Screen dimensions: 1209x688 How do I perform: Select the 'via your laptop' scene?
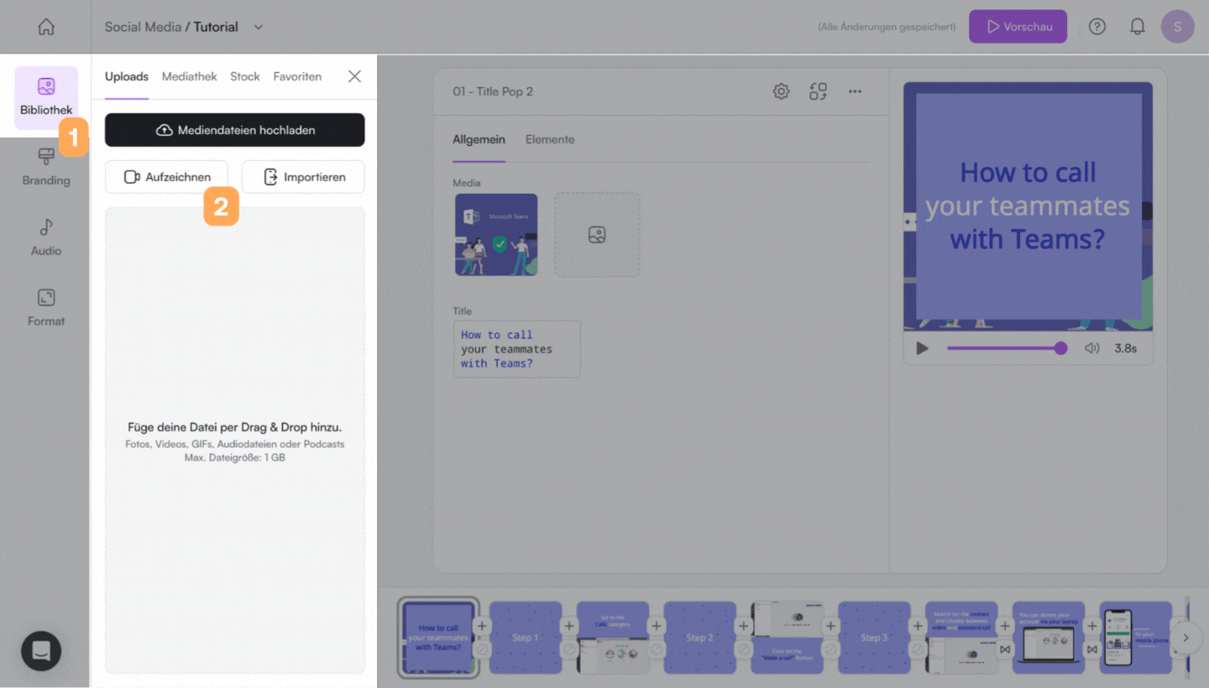click(1049, 638)
